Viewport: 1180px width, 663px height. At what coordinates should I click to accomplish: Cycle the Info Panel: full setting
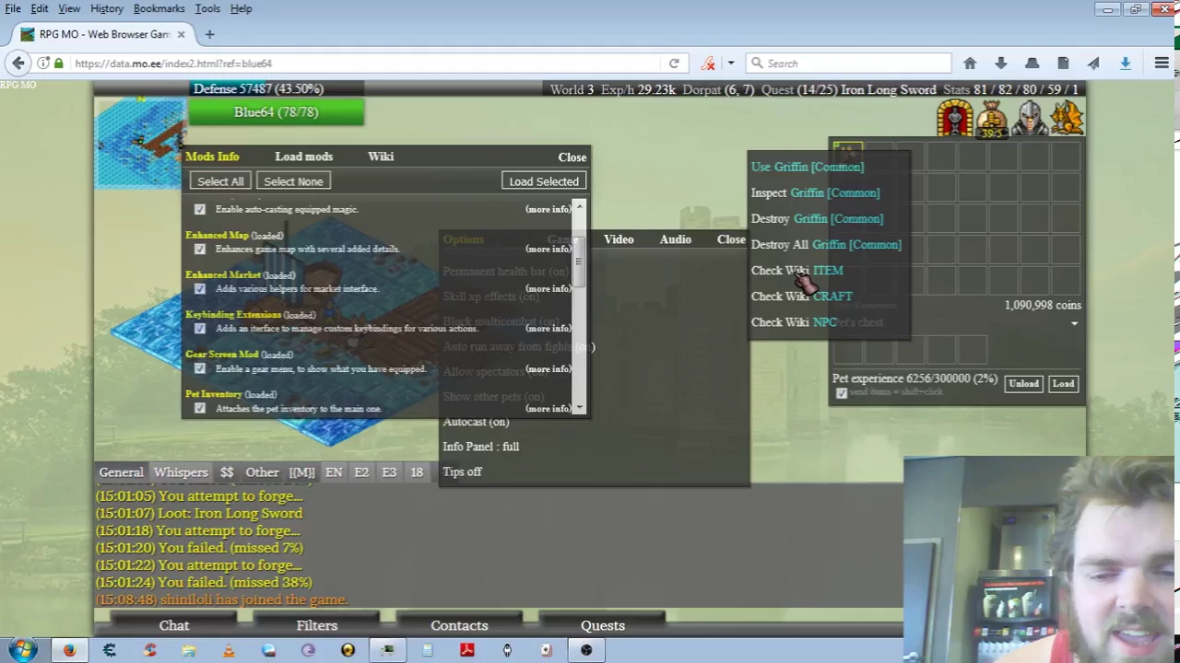coord(480,447)
